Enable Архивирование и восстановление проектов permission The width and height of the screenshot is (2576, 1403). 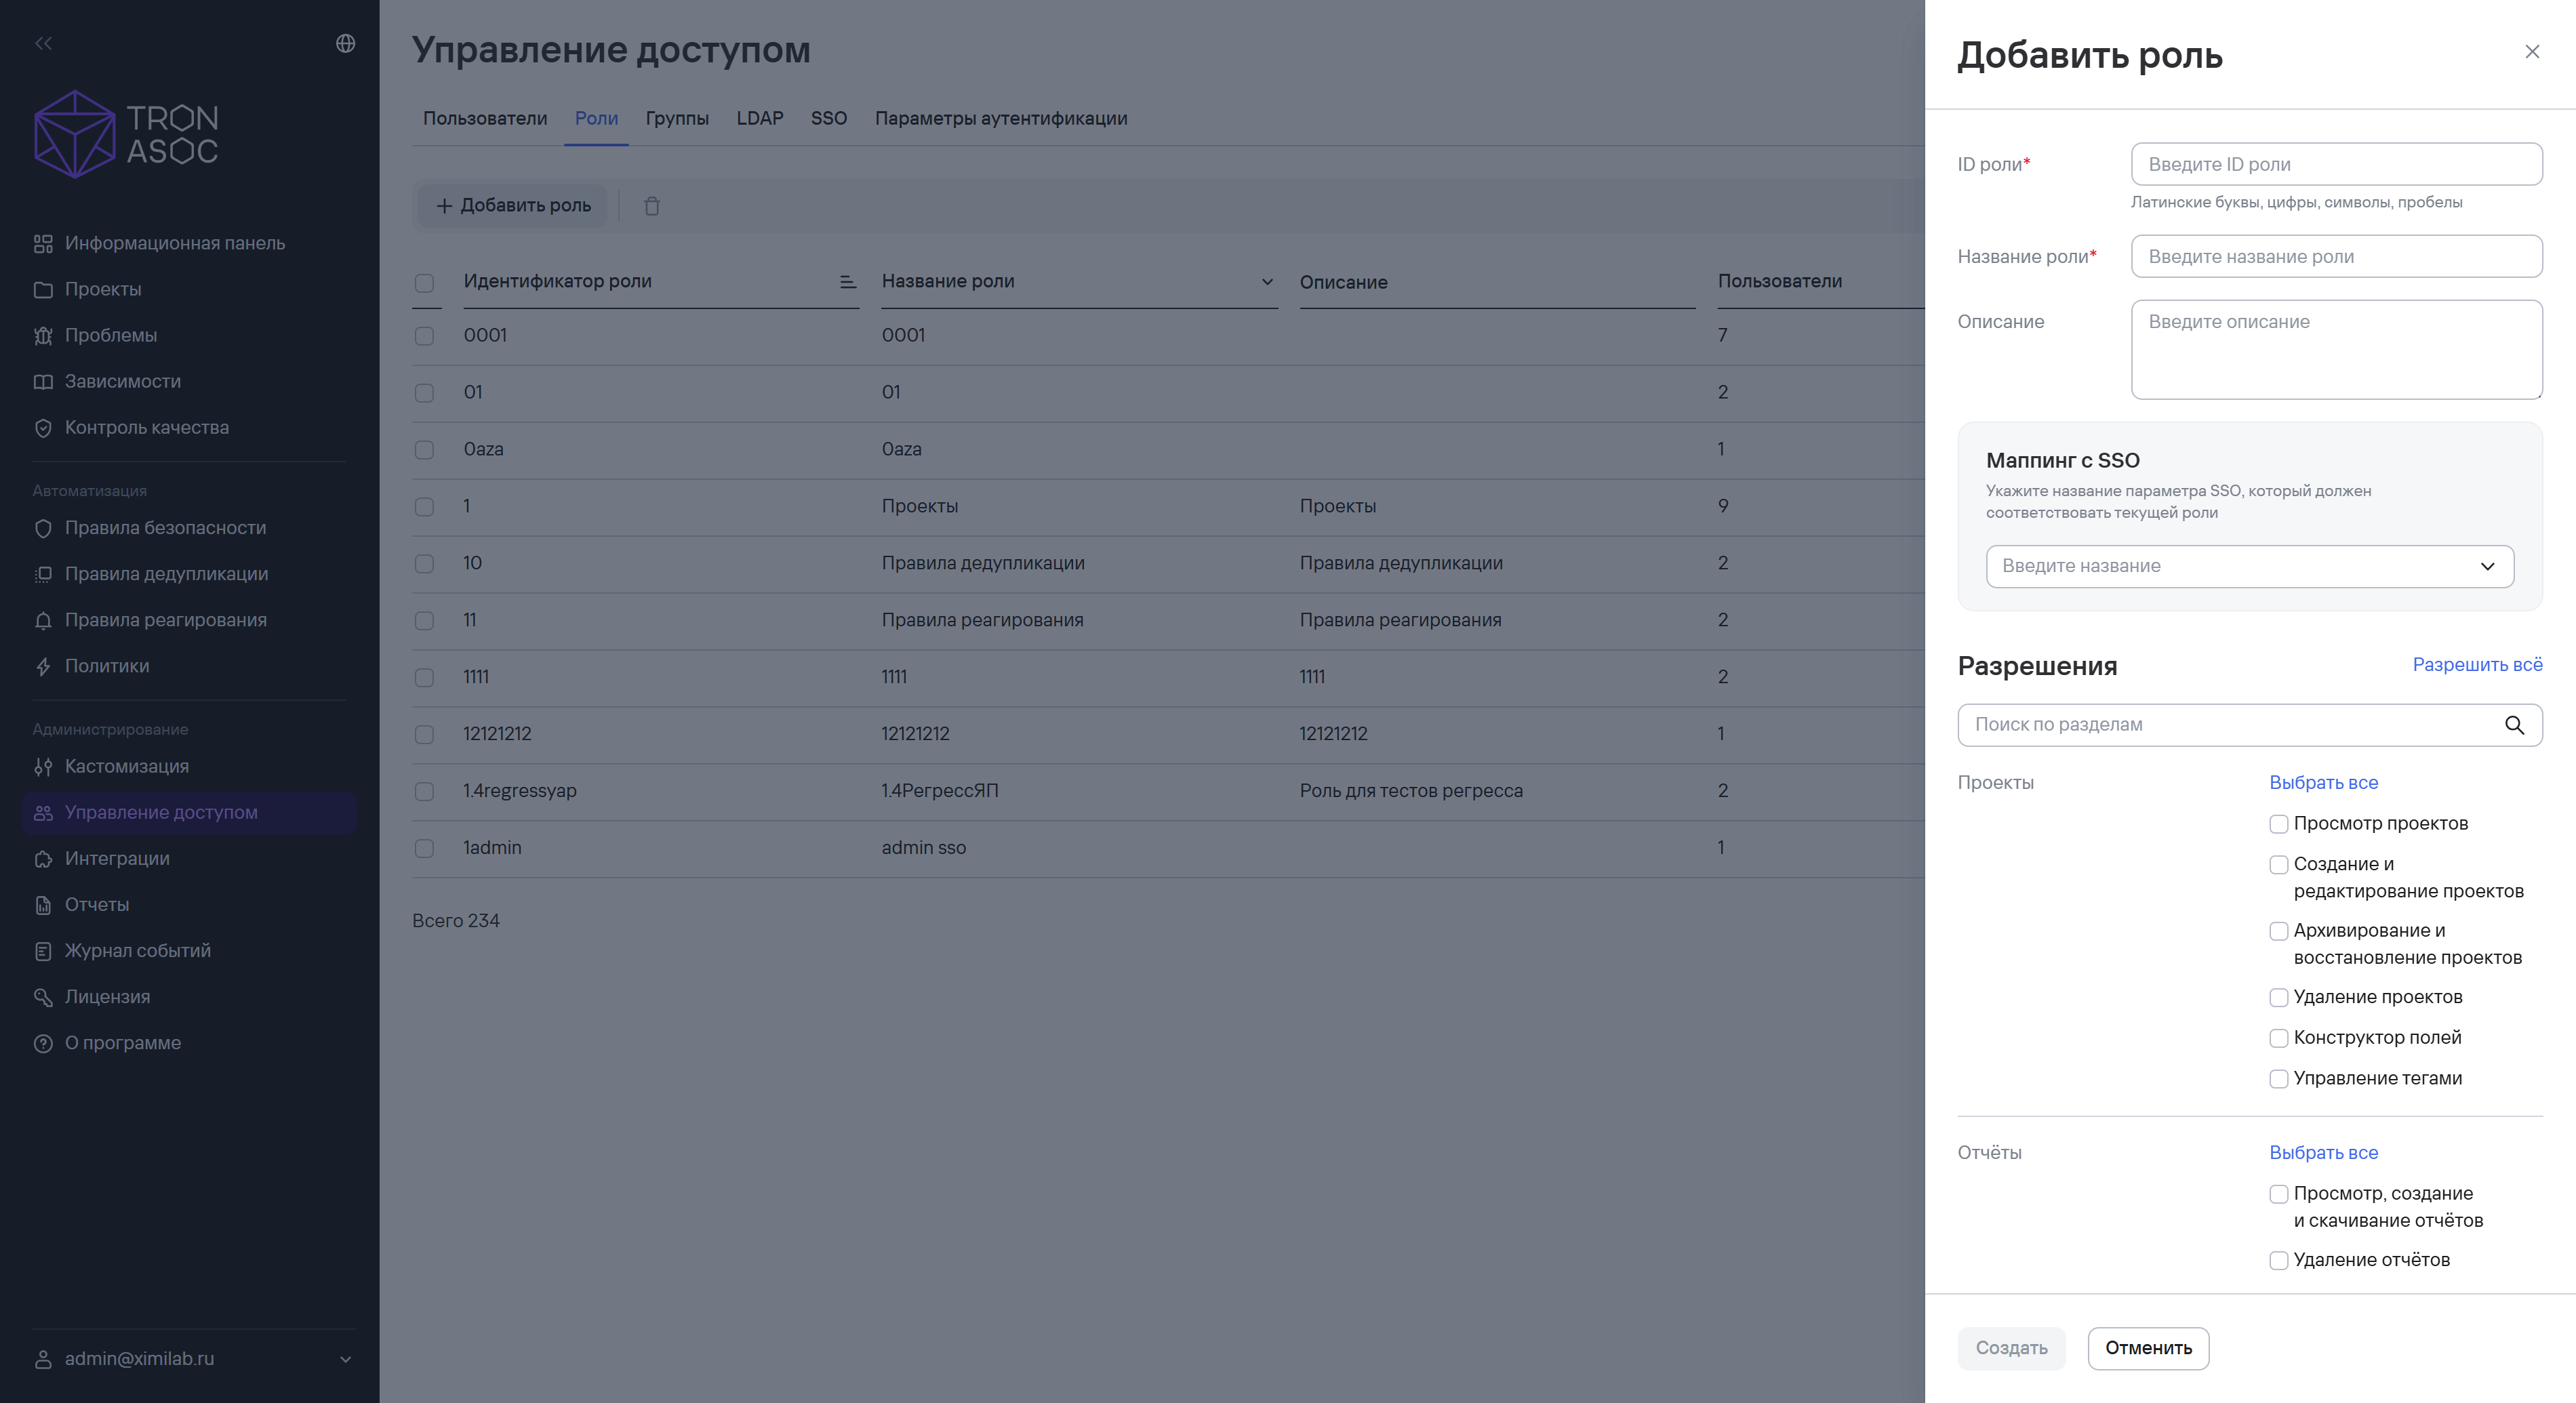[2279, 931]
